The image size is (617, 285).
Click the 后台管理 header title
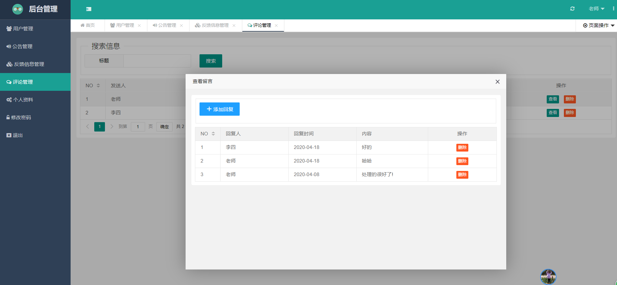coord(43,9)
